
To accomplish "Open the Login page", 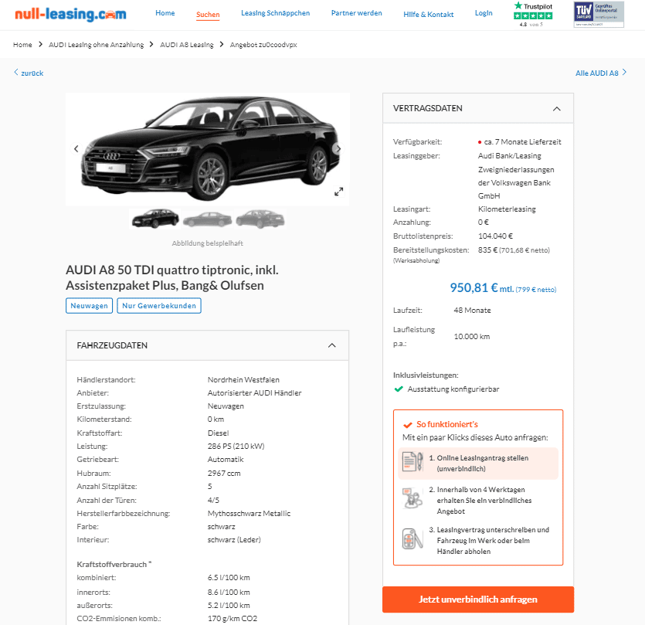I will [484, 13].
